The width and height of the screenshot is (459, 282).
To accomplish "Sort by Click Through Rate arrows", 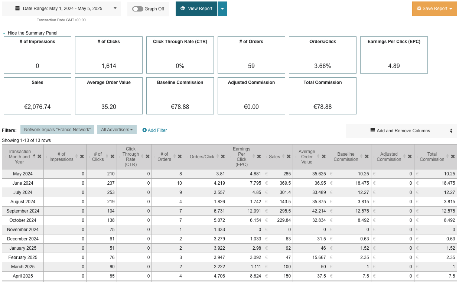I will (142, 156).
